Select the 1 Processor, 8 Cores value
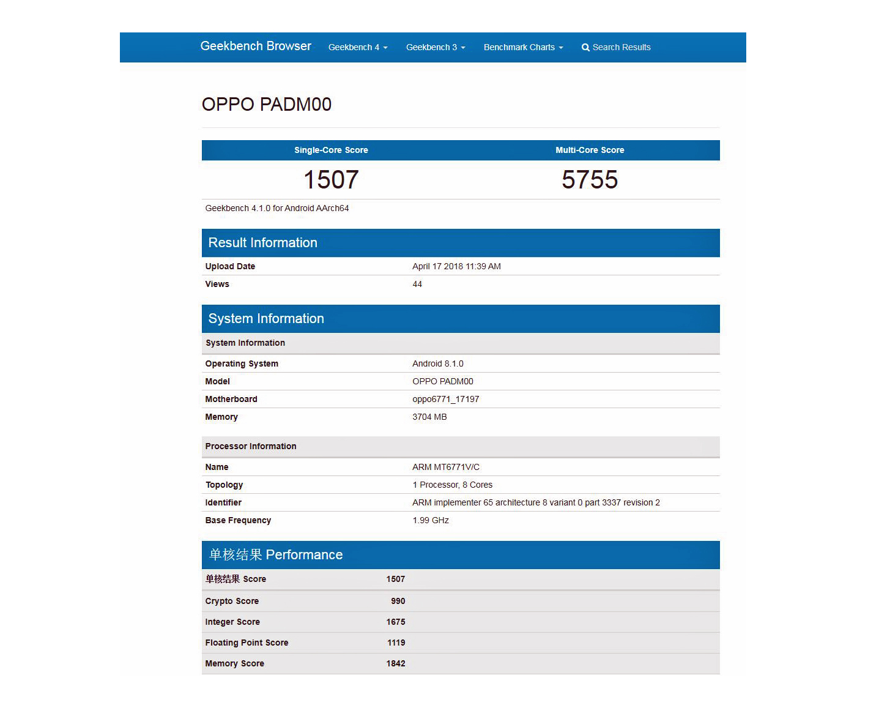Viewport: 890px width, 708px height. tap(453, 485)
